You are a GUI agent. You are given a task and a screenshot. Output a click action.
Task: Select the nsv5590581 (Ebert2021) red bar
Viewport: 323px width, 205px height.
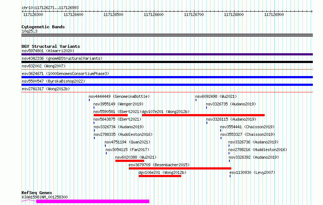click(111, 115)
